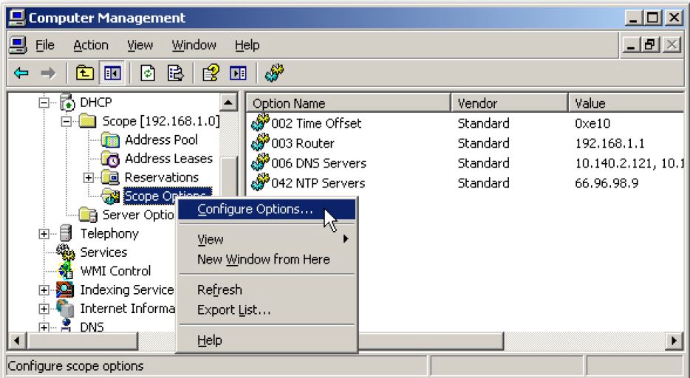Screen dimensions: 690x378
Task: Click the Refresh toolbar icon
Action: coord(147,72)
